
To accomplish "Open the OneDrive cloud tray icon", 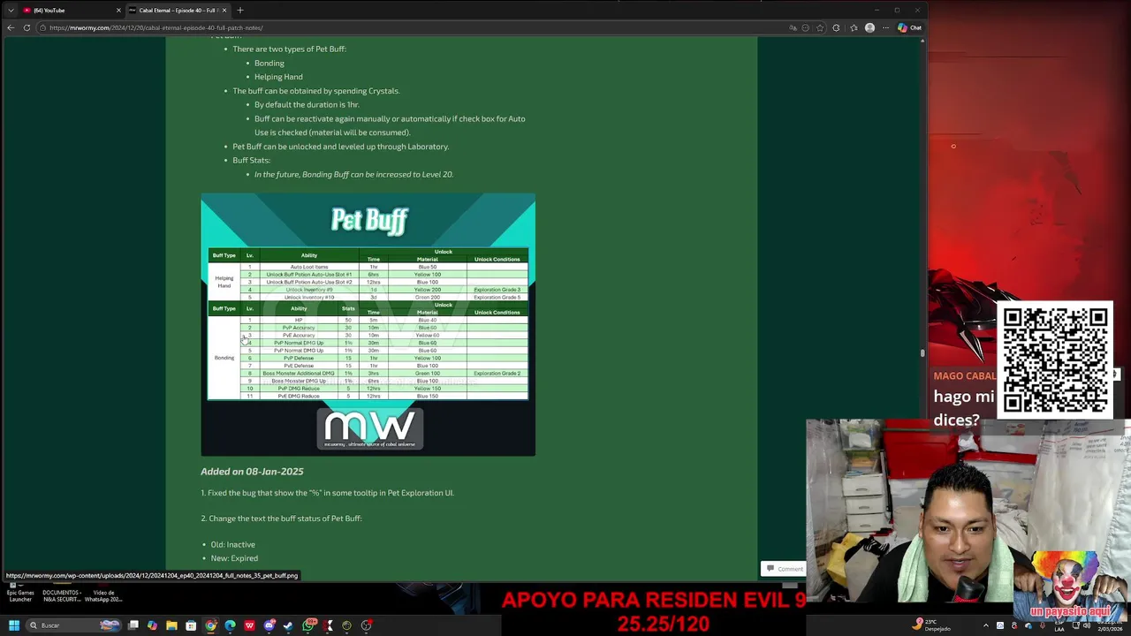I will pyautogui.click(x=1029, y=625).
